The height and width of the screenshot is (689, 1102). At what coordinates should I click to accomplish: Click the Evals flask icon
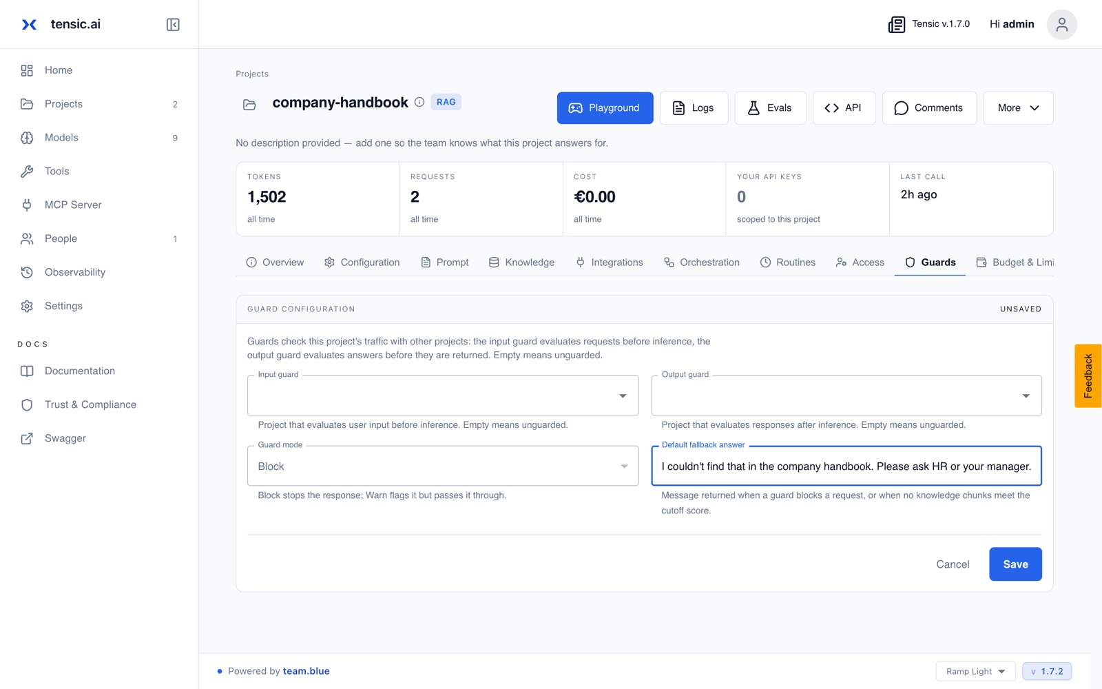tap(753, 108)
